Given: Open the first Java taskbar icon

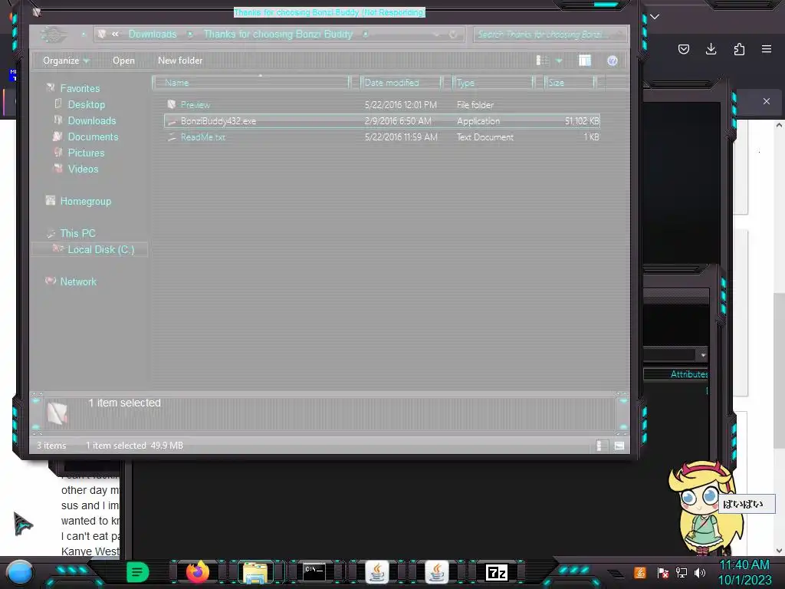Looking at the screenshot, I should click(x=377, y=572).
